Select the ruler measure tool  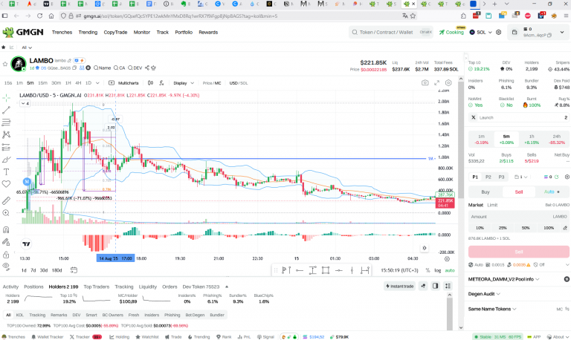click(x=6, y=200)
